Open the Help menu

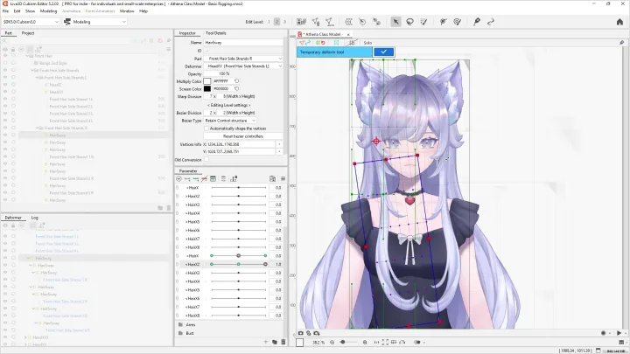coord(143,10)
